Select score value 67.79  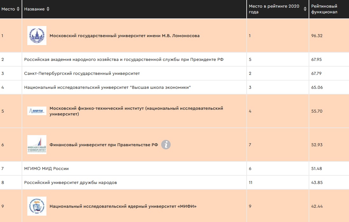316,74
